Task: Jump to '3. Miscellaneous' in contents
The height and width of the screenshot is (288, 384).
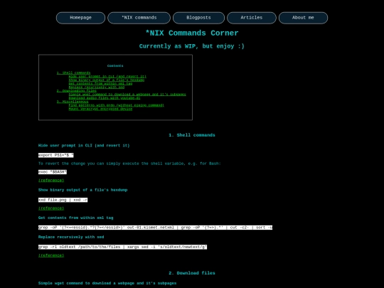Action: coord(73,102)
